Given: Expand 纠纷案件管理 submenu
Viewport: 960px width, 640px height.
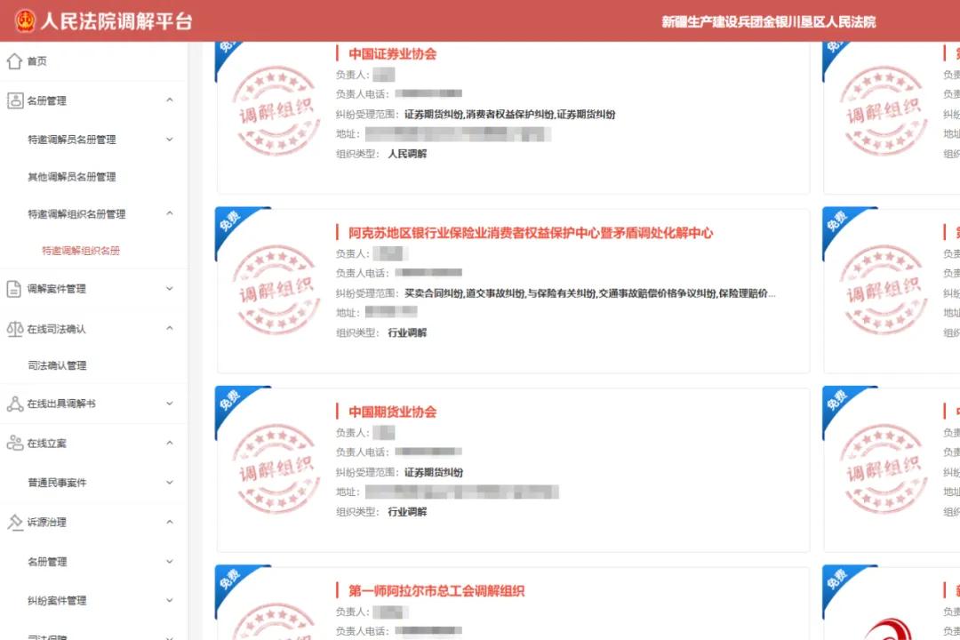Looking at the screenshot, I should pos(170,601).
